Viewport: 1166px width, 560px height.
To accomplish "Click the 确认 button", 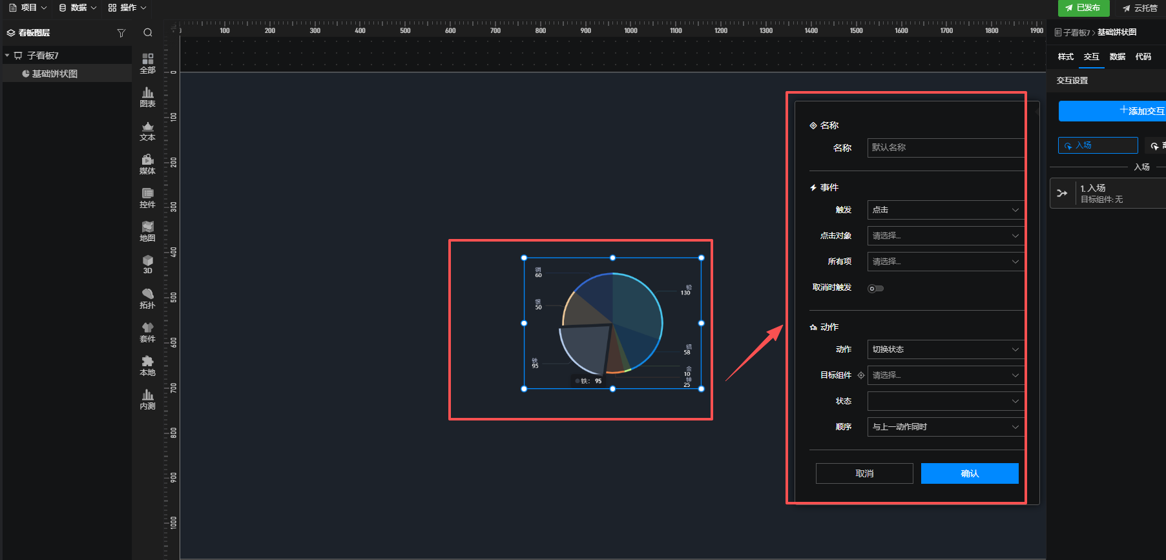I will coord(969,473).
